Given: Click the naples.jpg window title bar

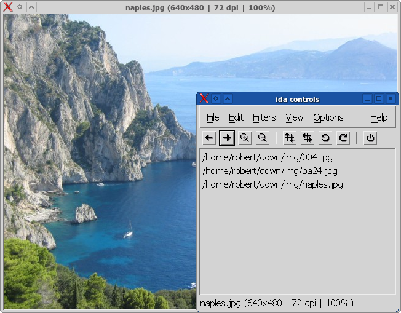Looking at the screenshot, I should (x=200, y=7).
